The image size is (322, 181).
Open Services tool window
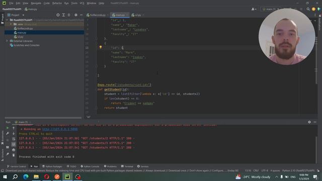click(x=143, y=166)
